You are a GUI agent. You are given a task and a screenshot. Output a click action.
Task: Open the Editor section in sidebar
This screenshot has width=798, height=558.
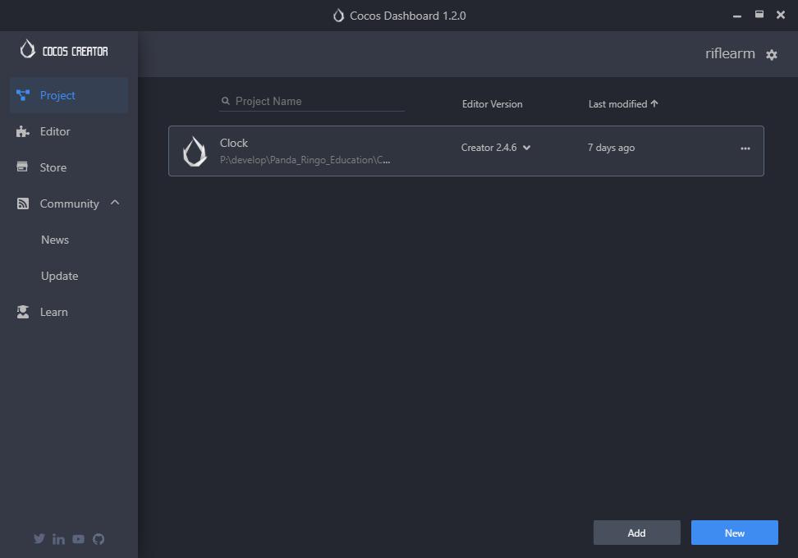69,131
